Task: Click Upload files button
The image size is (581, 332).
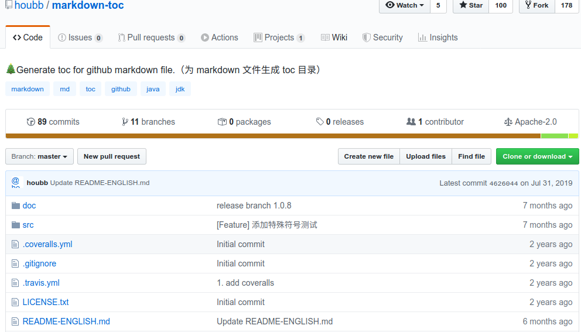Action: pyautogui.click(x=426, y=156)
